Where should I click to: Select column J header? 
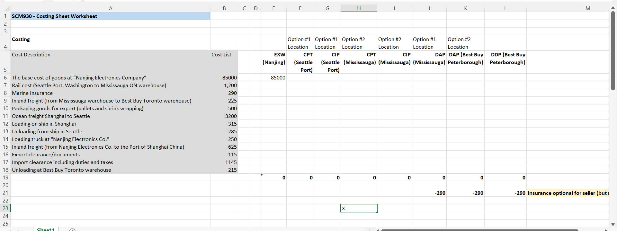coord(429,8)
